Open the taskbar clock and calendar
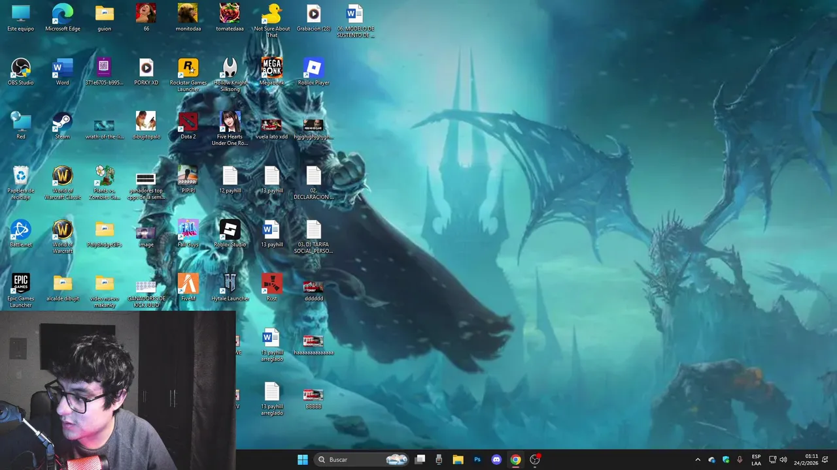The width and height of the screenshot is (837, 470). pyautogui.click(x=806, y=460)
